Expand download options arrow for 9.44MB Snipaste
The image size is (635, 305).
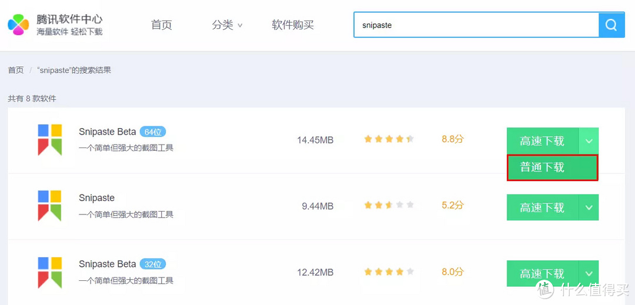pyautogui.click(x=589, y=207)
